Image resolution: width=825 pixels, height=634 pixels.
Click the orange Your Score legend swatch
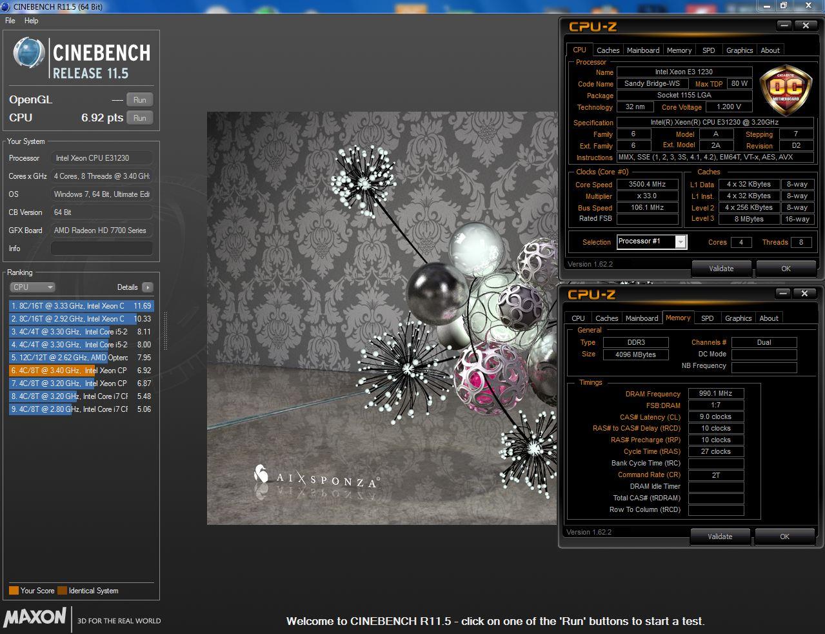click(x=14, y=591)
